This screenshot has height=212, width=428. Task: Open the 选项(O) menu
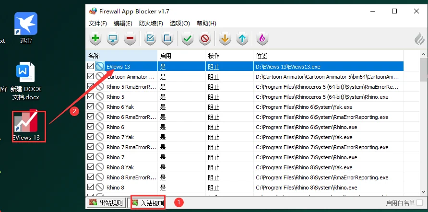click(179, 23)
